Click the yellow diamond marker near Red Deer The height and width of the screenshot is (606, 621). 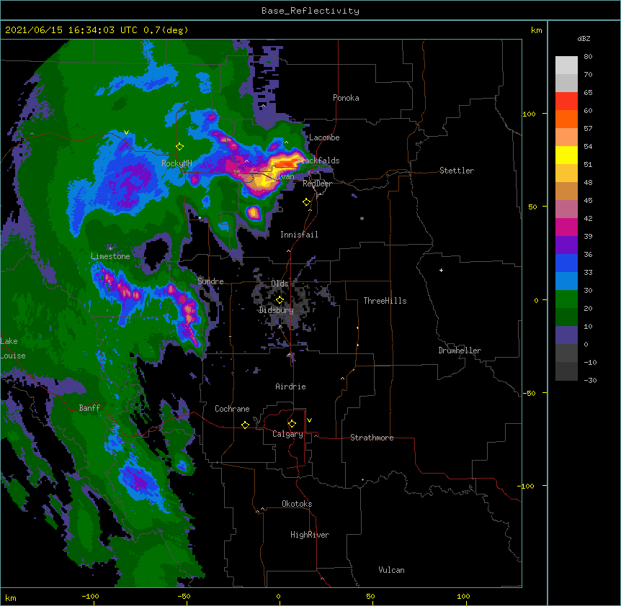(x=306, y=202)
